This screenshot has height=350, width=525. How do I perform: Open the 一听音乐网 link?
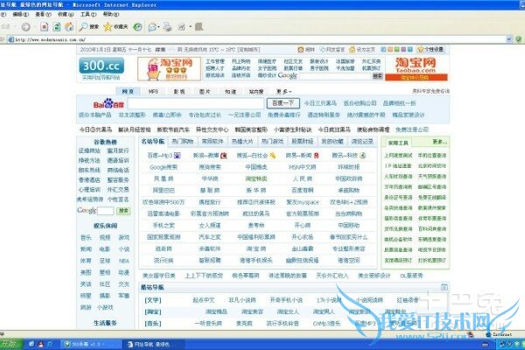coord(208,324)
